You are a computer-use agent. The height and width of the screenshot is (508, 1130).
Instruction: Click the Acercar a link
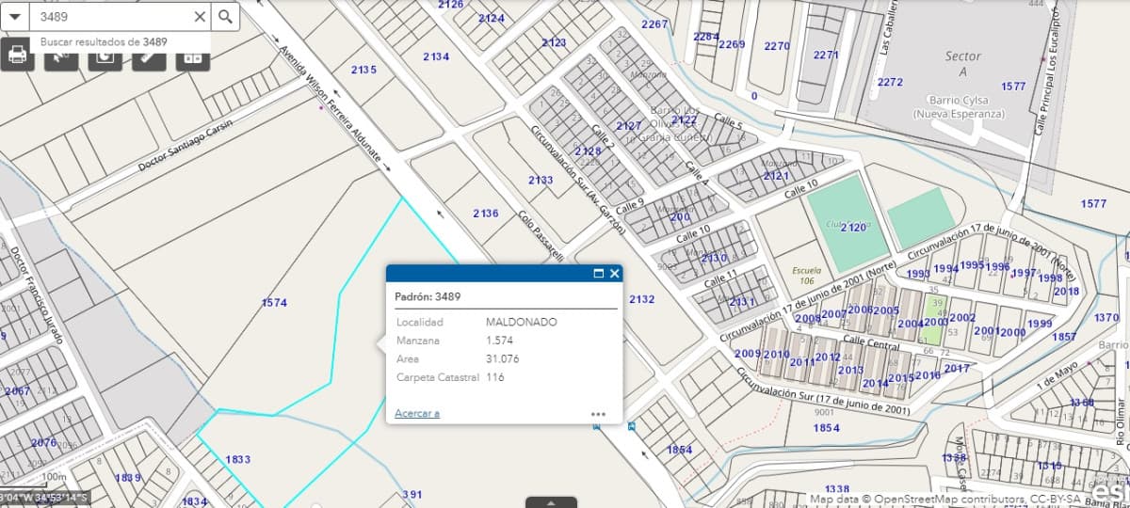417,413
